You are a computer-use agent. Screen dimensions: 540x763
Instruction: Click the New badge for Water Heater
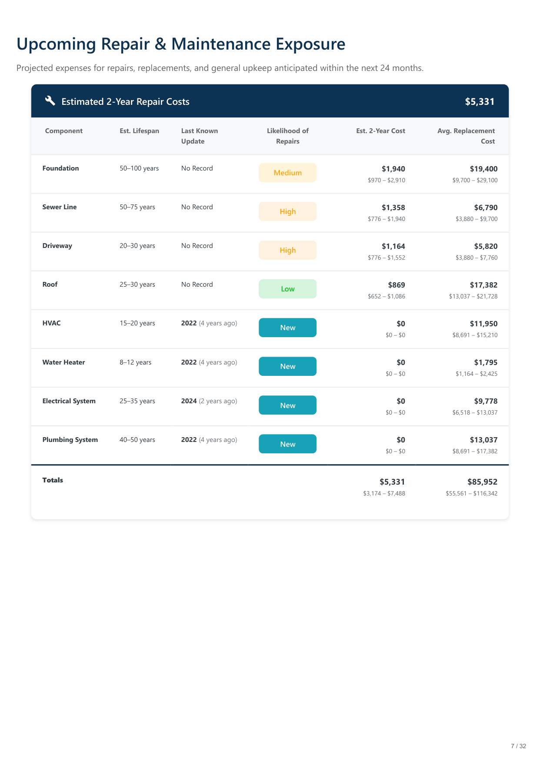tap(287, 366)
